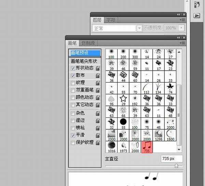Click the play action icon in right dock
This screenshot has height=186, width=205.
(197, 15)
